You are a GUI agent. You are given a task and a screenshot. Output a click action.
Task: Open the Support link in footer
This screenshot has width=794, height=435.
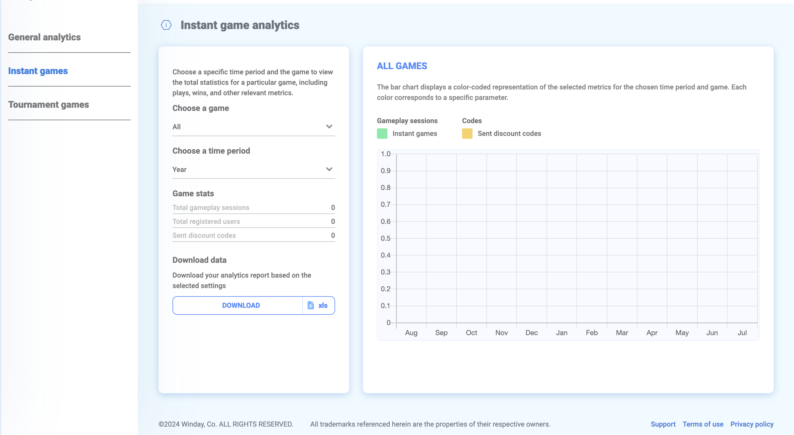click(663, 424)
